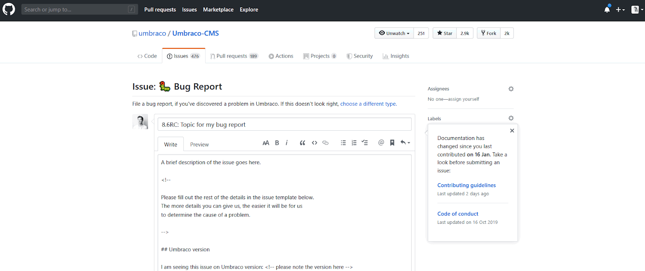645x271 pixels.
Task: Insert a numbered list
Action: (x=354, y=143)
